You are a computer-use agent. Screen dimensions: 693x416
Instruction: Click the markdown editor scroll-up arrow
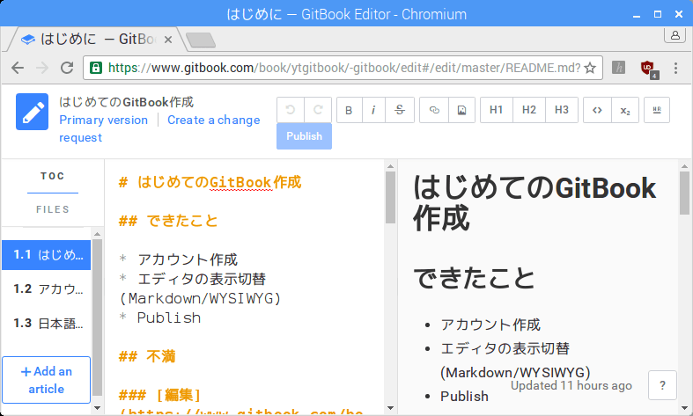click(x=390, y=166)
